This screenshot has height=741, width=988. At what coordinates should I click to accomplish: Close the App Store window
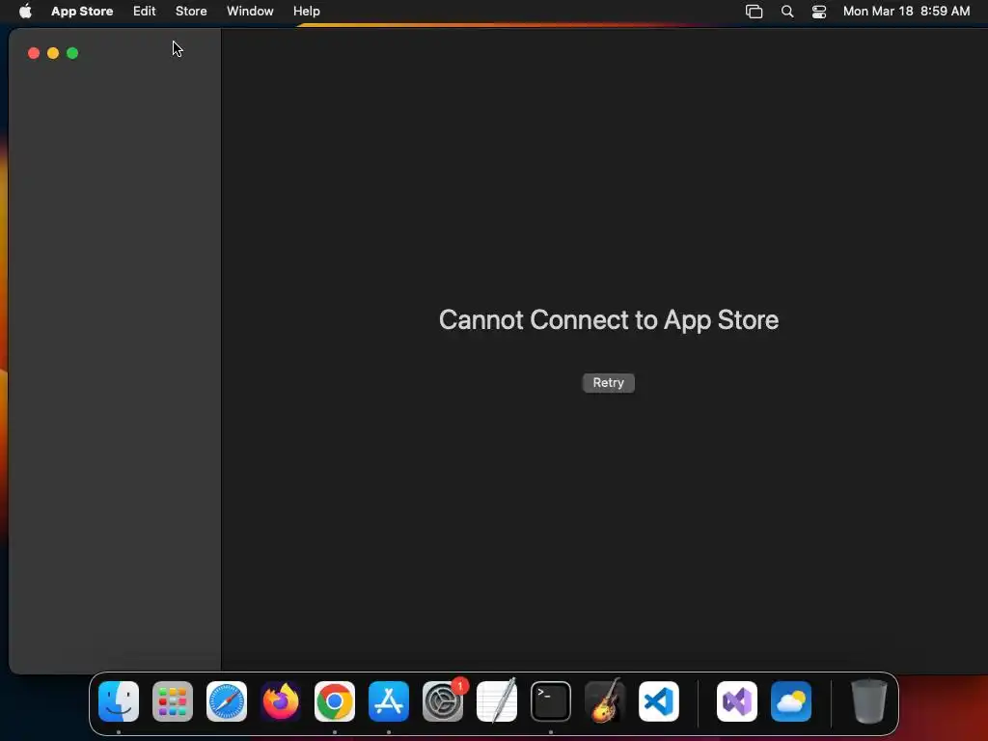click(x=34, y=54)
